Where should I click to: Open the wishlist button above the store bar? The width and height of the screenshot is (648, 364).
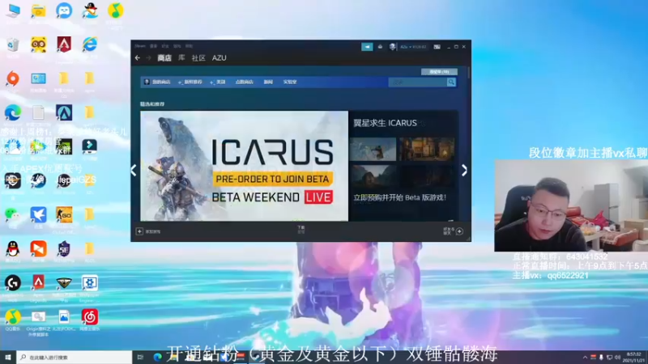pyautogui.click(x=439, y=72)
